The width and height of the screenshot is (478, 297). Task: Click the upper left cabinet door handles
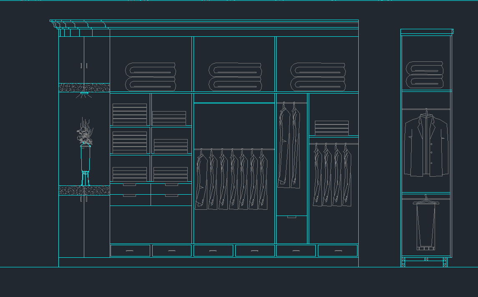pyautogui.click(x=84, y=66)
